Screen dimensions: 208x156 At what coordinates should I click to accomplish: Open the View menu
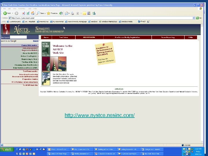coord(15,9)
